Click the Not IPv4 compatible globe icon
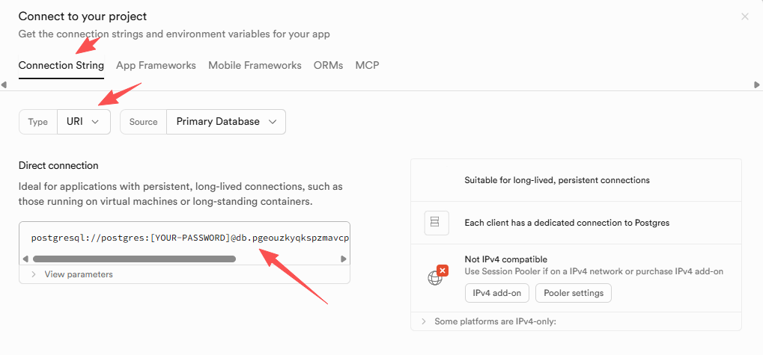The width and height of the screenshot is (763, 355). click(436, 277)
